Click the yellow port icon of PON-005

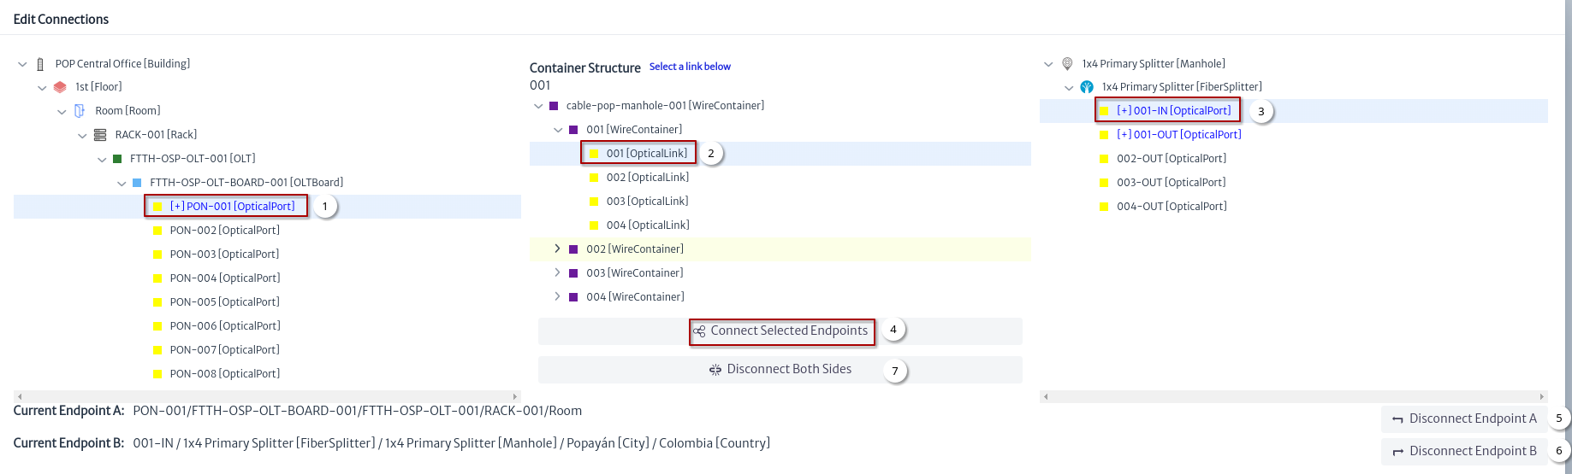tap(157, 302)
